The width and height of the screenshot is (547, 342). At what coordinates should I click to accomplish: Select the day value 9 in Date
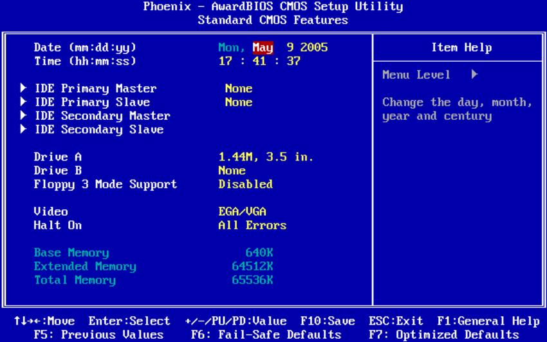[290, 47]
